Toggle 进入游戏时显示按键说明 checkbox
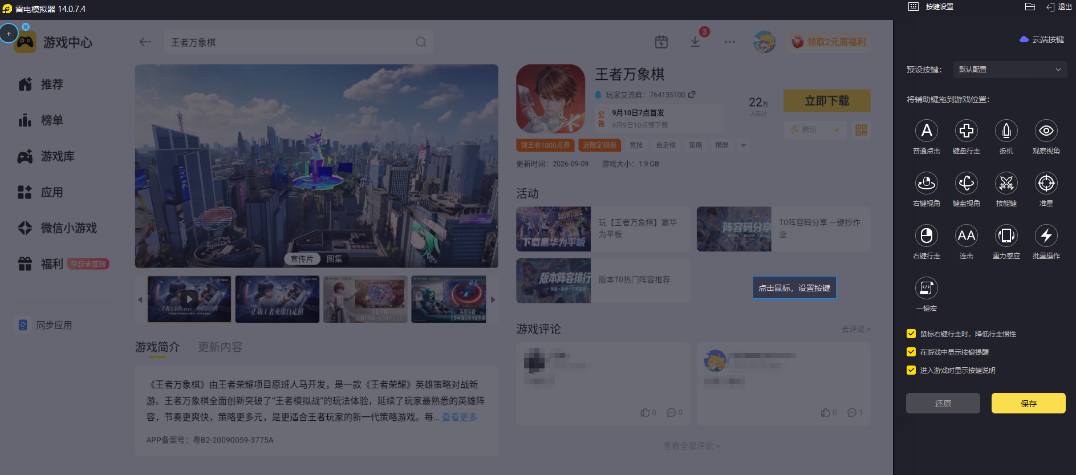The width and height of the screenshot is (1076, 475). click(x=911, y=370)
